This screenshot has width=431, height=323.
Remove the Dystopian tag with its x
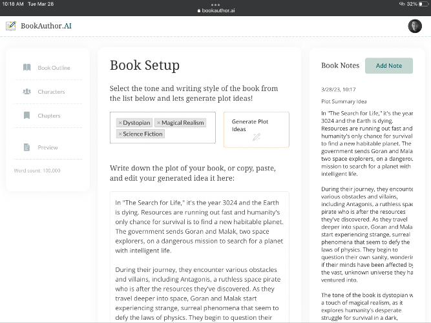[x=120, y=123]
